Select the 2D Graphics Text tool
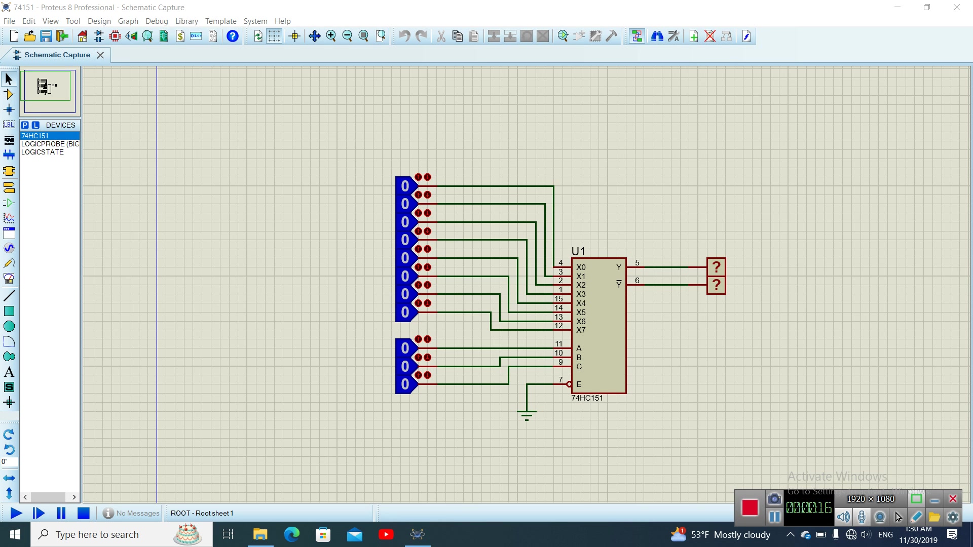Screen dimensions: 973x547 pyautogui.click(x=9, y=372)
